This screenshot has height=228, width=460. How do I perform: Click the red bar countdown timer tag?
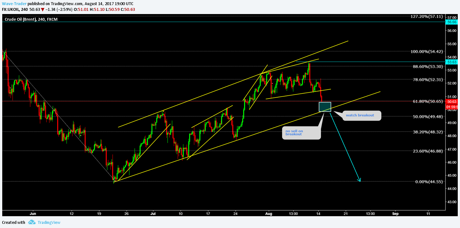[452, 107]
